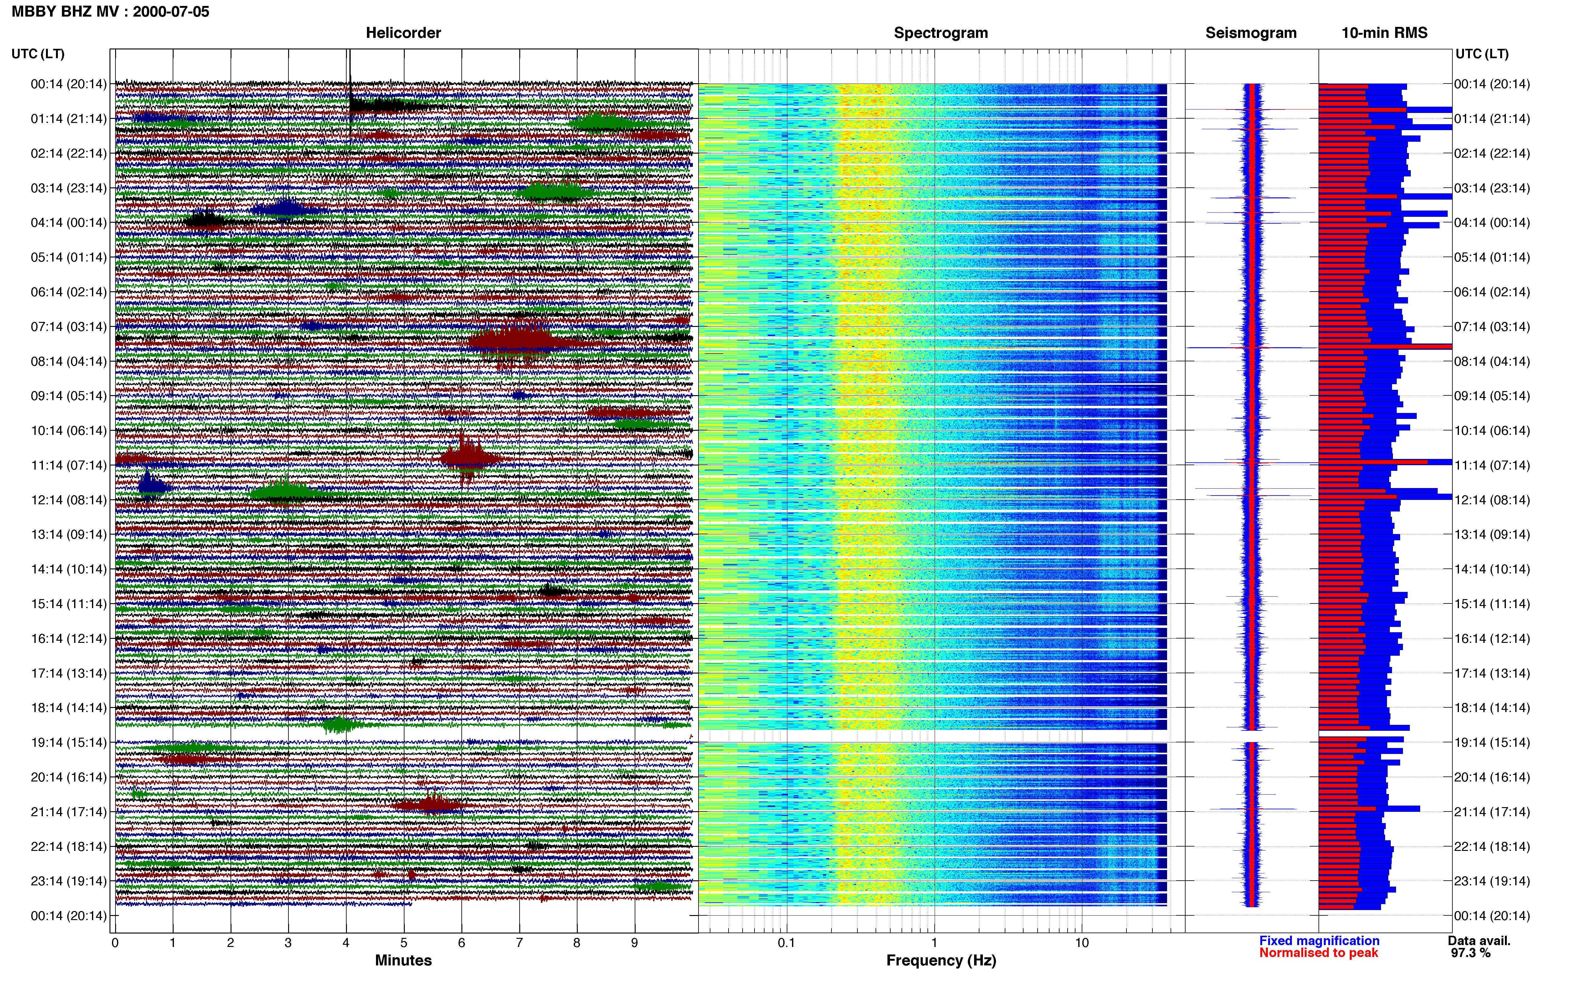
Task: Click left time label 16:14 (12:14)
Action: pyautogui.click(x=68, y=639)
